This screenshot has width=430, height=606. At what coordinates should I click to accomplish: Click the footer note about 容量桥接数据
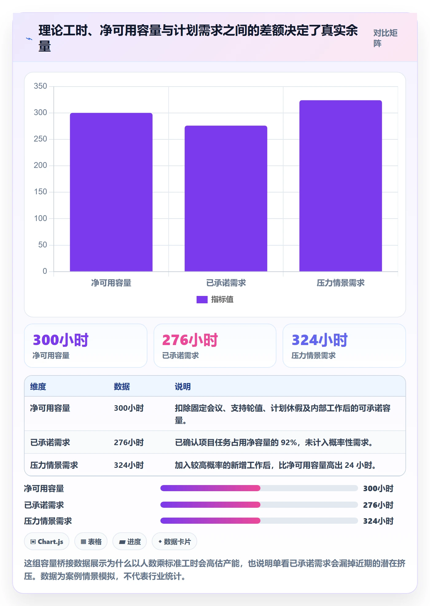pyautogui.click(x=215, y=570)
